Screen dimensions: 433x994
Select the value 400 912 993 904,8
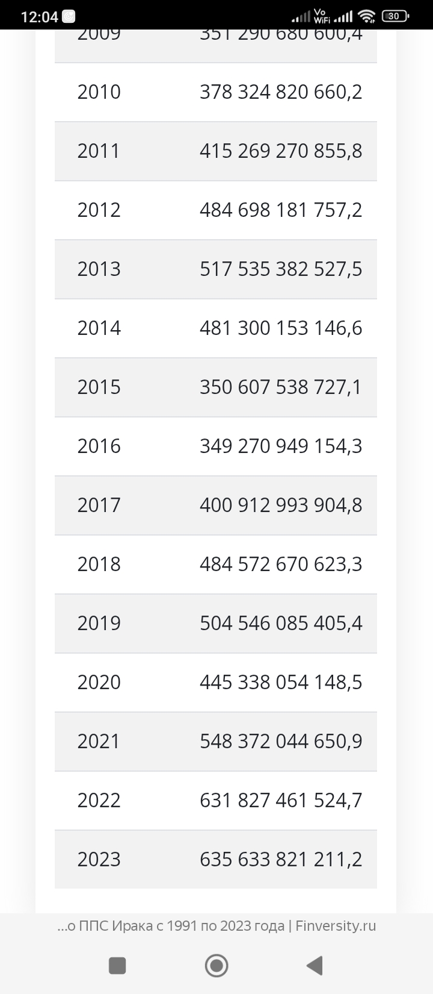[x=281, y=505]
